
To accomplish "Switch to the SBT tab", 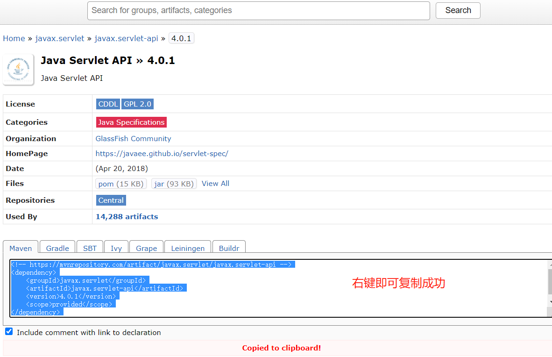I will coord(90,247).
